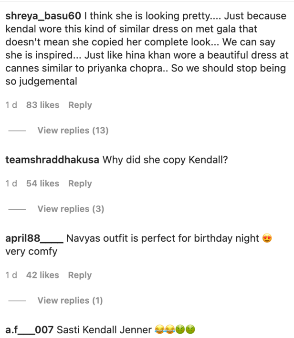Reply to the Navyas outfit comment

pos(80,275)
